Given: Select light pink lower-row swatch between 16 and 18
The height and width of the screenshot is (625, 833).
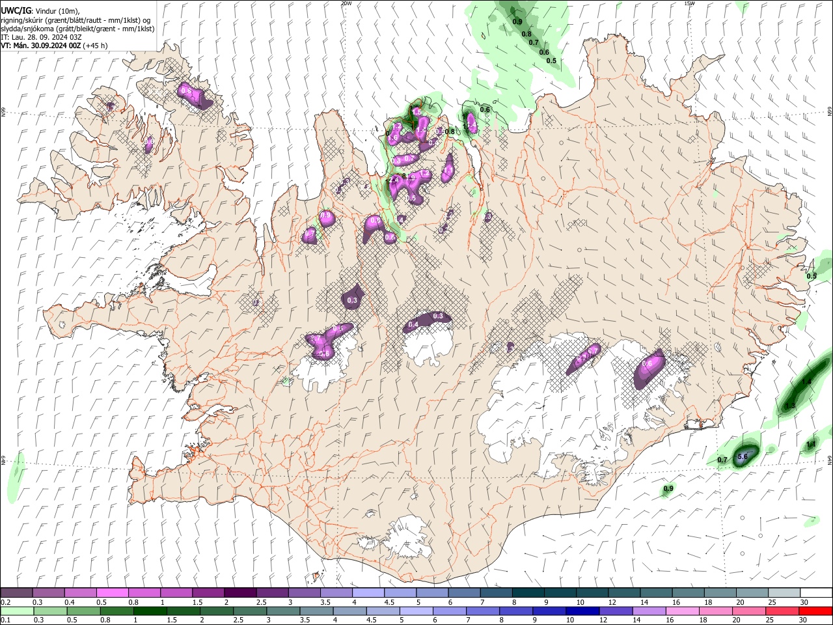Looking at the screenshot, I should click(x=682, y=611).
